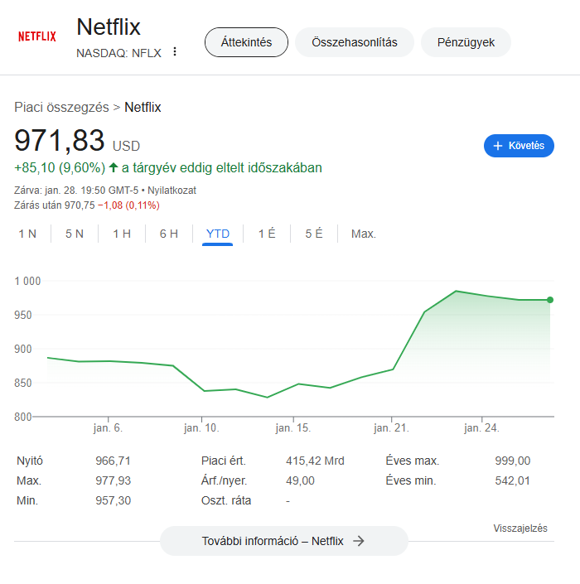Image resolution: width=580 pixels, height=584 pixels.
Task: Open the three-dot menu beside NASDAQ: NFLX
Action: click(175, 51)
